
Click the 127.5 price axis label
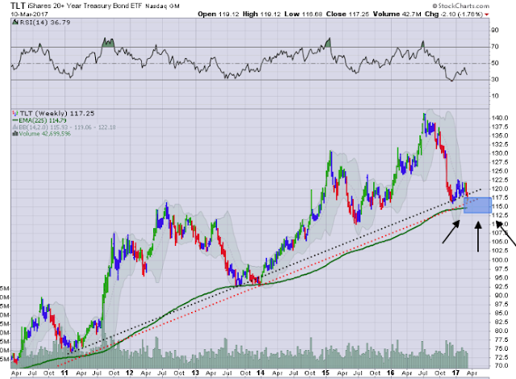[x=500, y=162]
